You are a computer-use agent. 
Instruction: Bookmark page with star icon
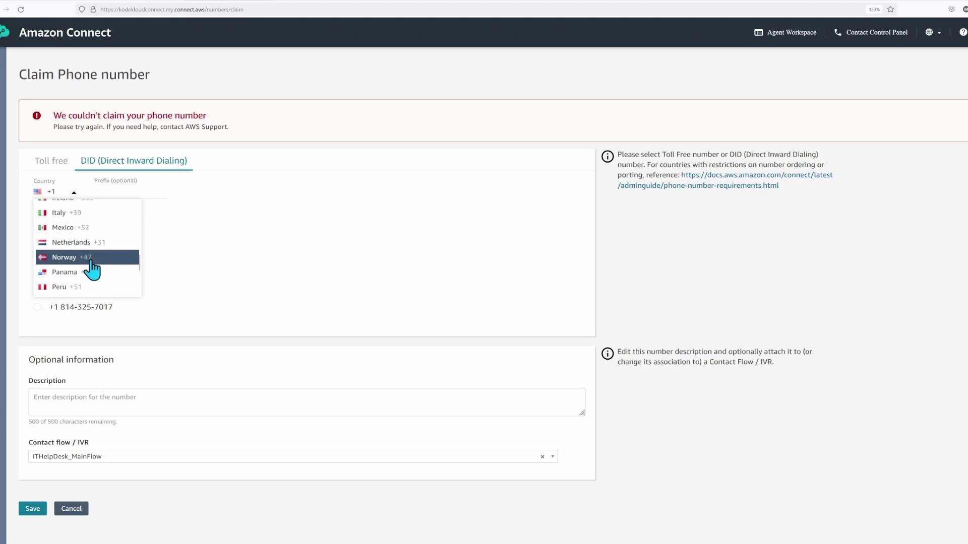click(x=890, y=10)
